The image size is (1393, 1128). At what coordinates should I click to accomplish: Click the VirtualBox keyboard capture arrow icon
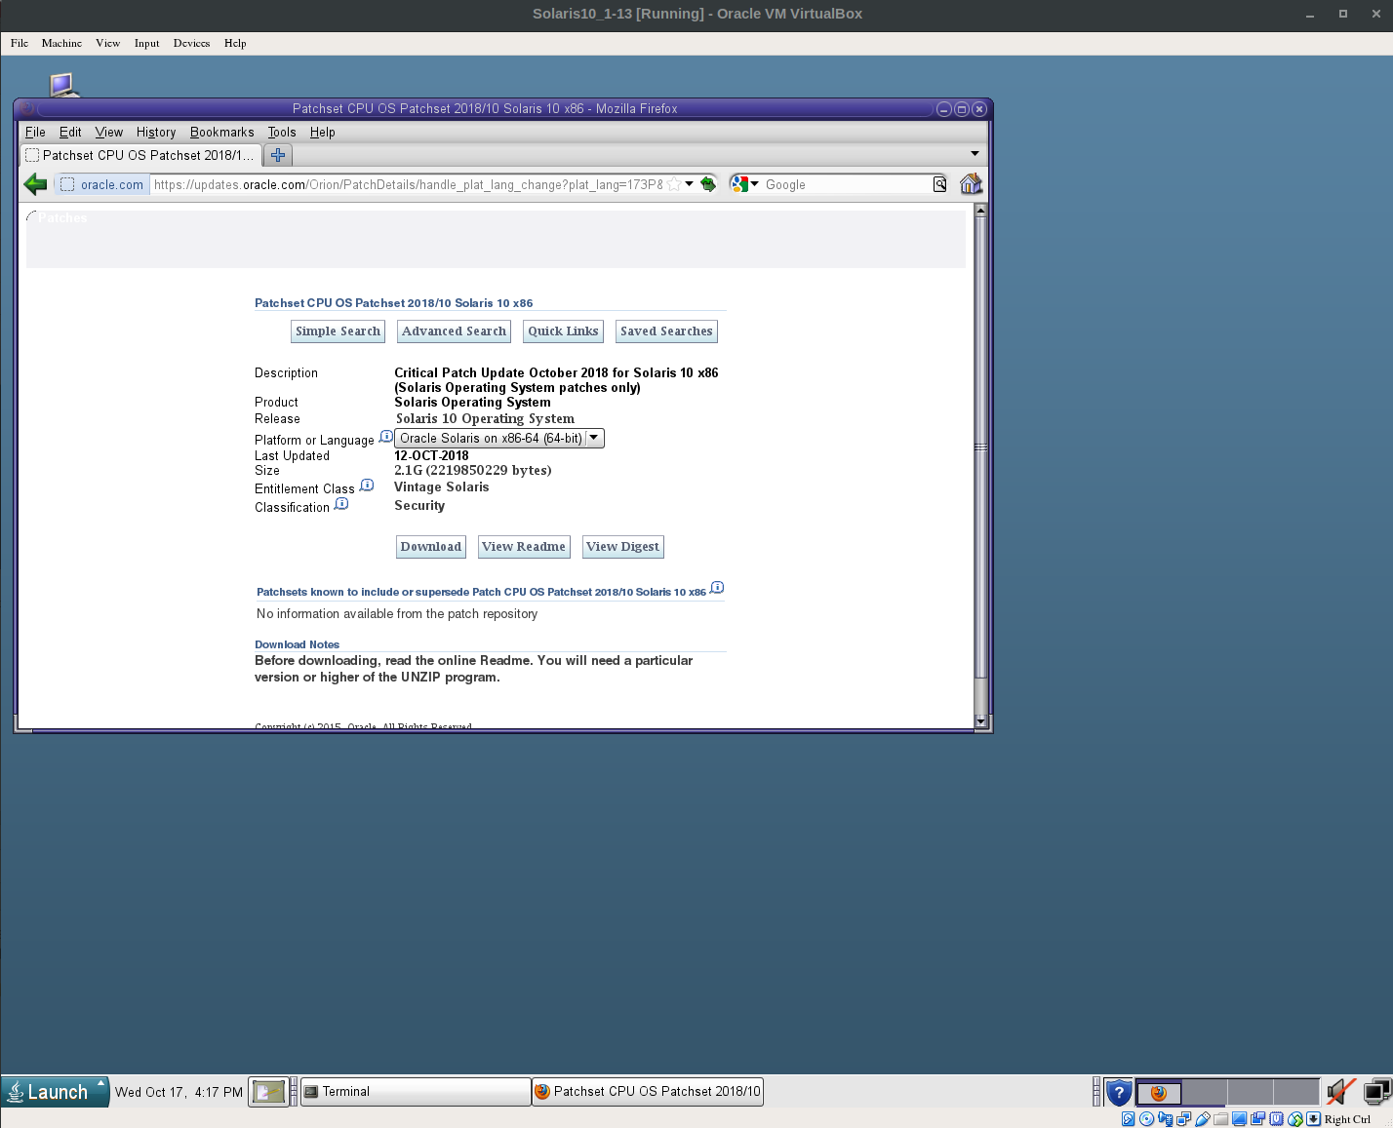pos(1313,1119)
